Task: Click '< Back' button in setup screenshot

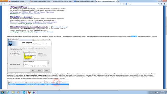Action: tap(33, 70)
